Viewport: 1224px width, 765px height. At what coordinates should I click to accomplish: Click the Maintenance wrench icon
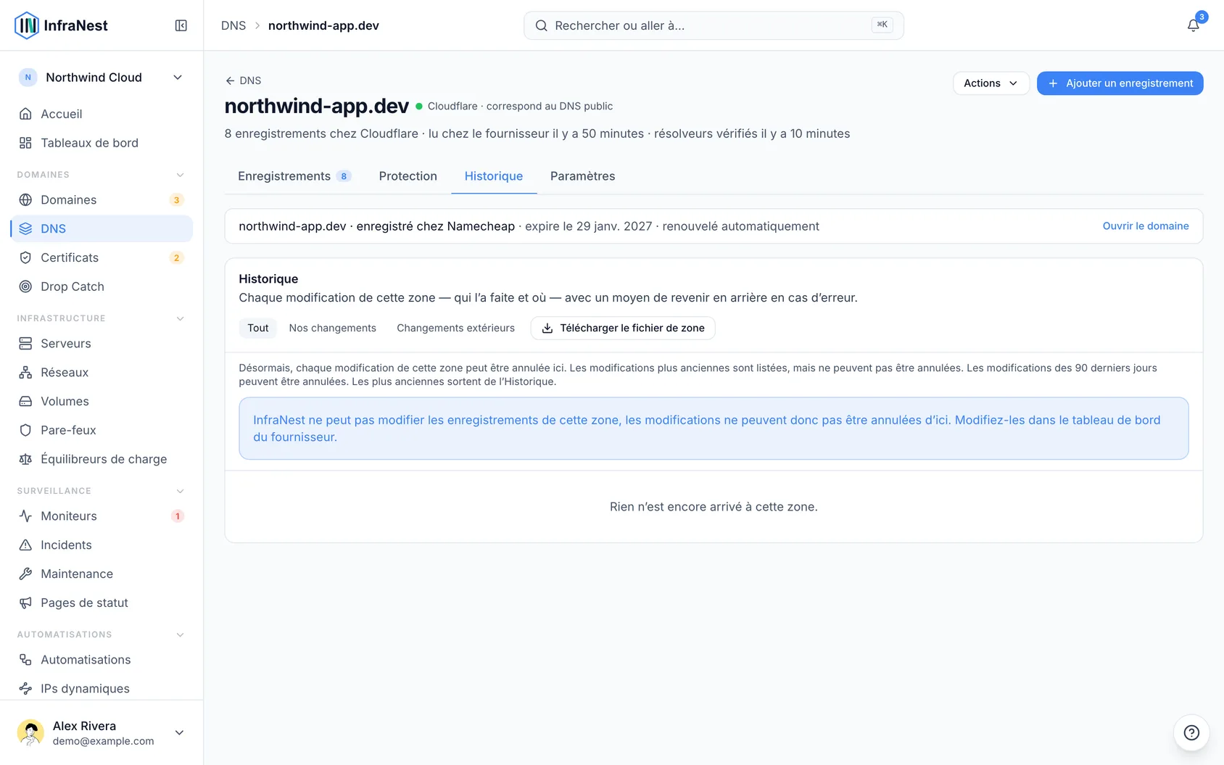pyautogui.click(x=25, y=574)
